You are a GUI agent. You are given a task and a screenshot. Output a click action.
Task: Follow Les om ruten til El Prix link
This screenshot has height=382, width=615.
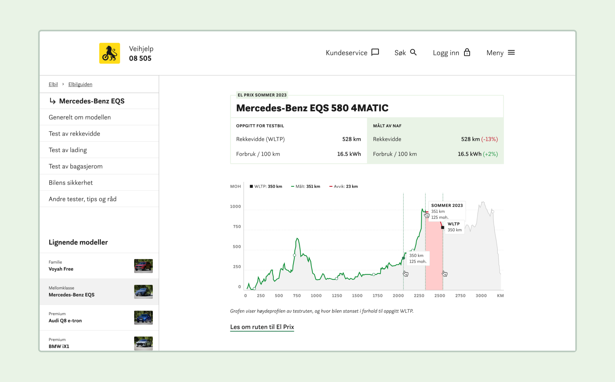tap(262, 327)
